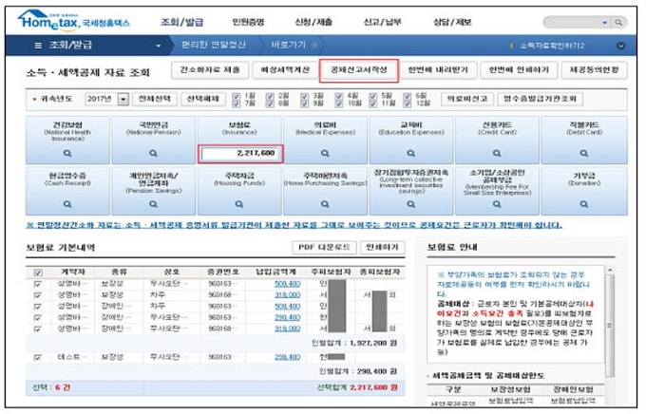Click Cash Receipt (현금영수증) magnifier icon

[x=67, y=204]
